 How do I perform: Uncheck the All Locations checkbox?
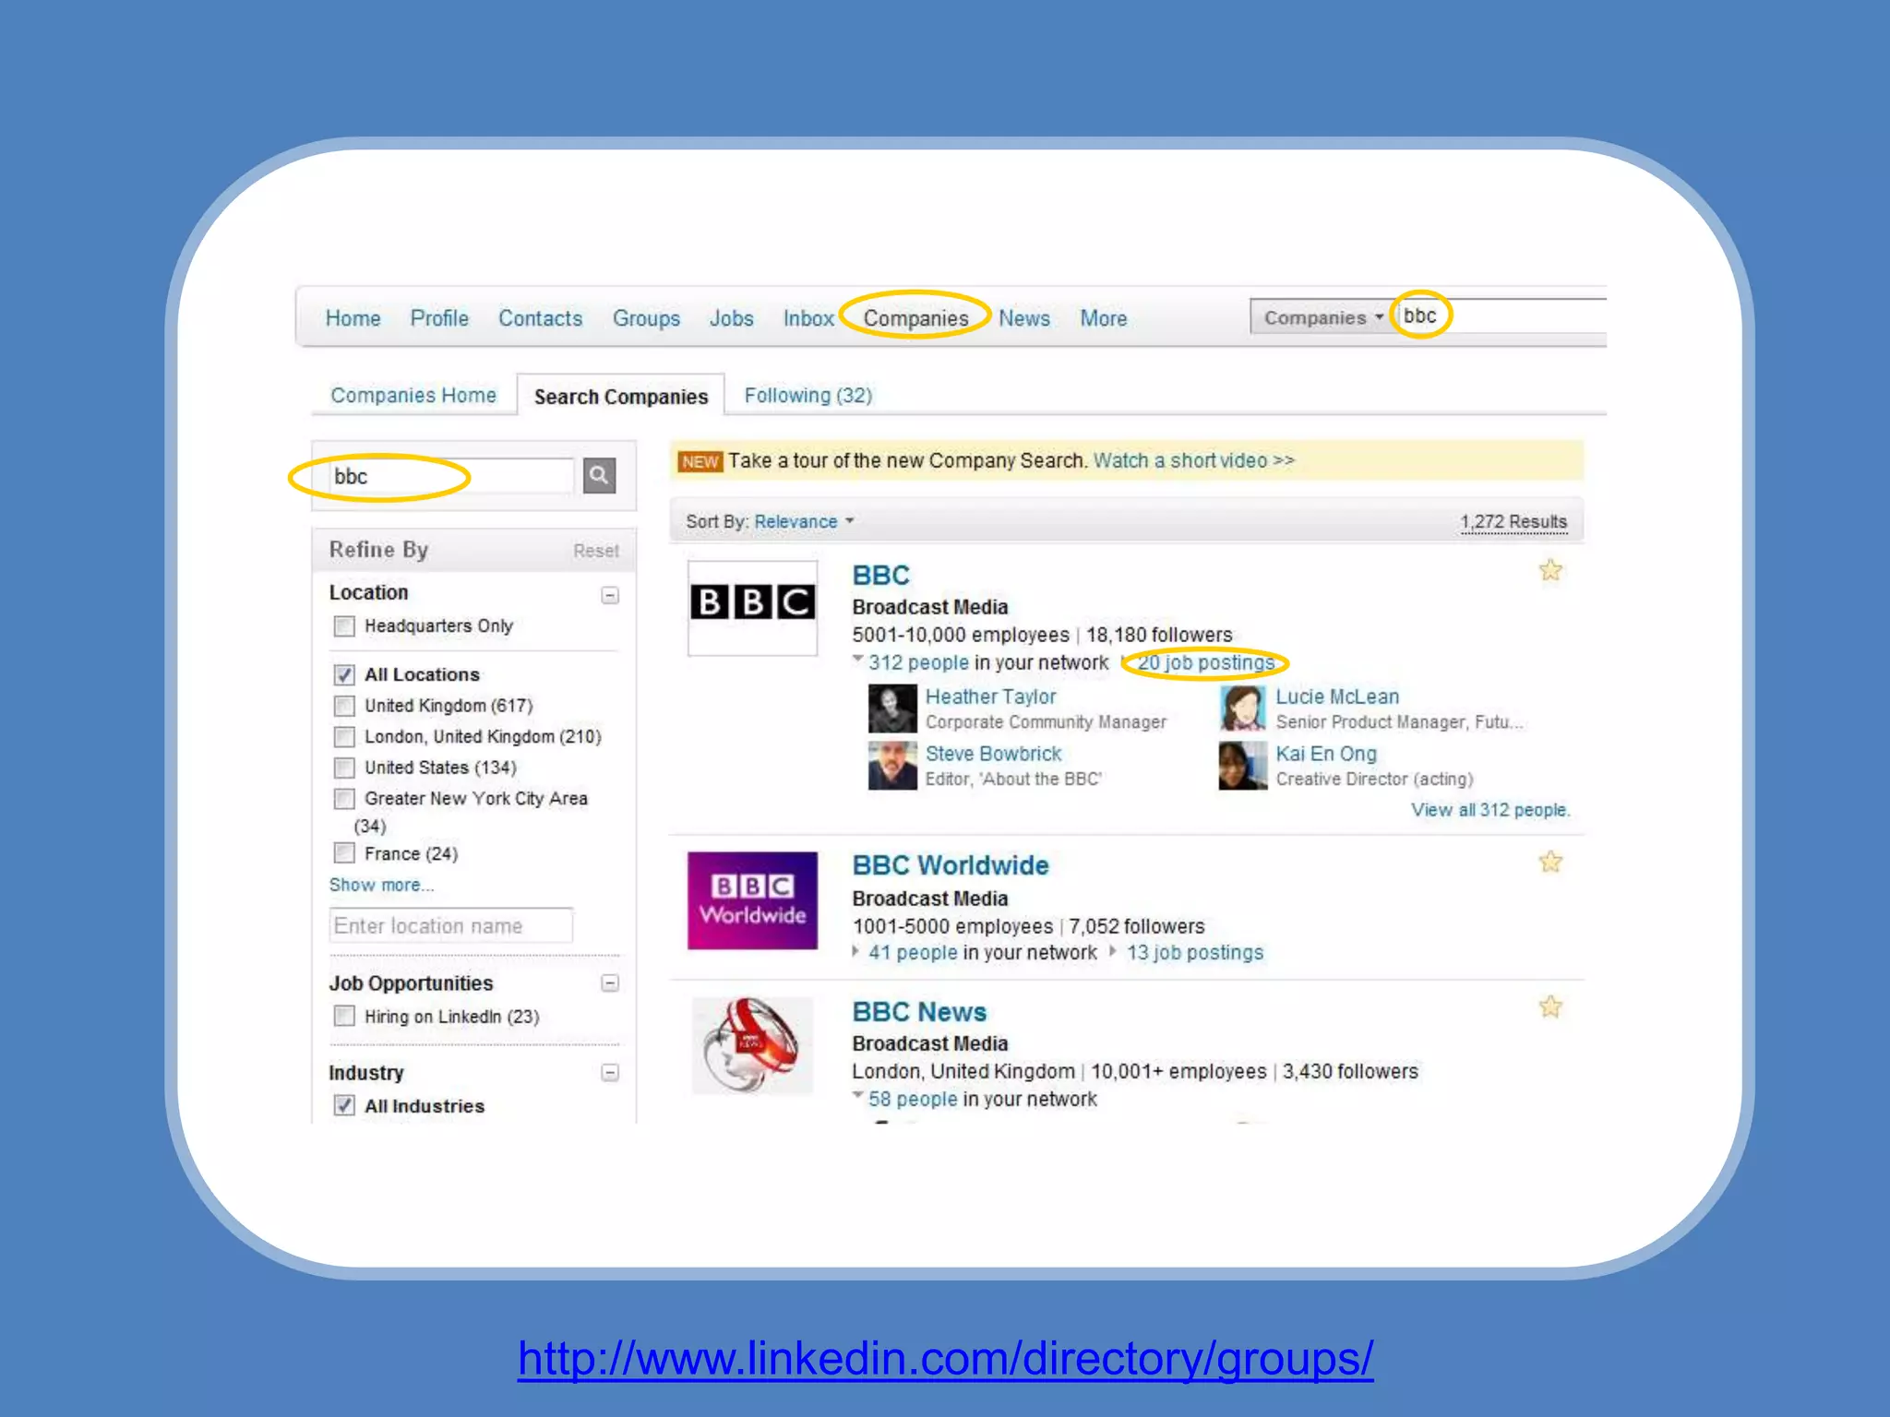point(344,674)
